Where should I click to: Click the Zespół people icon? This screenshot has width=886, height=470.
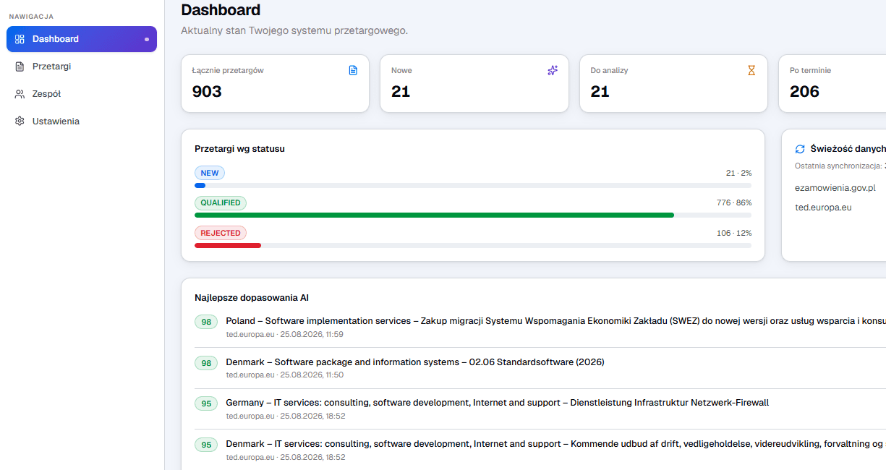[x=20, y=94]
